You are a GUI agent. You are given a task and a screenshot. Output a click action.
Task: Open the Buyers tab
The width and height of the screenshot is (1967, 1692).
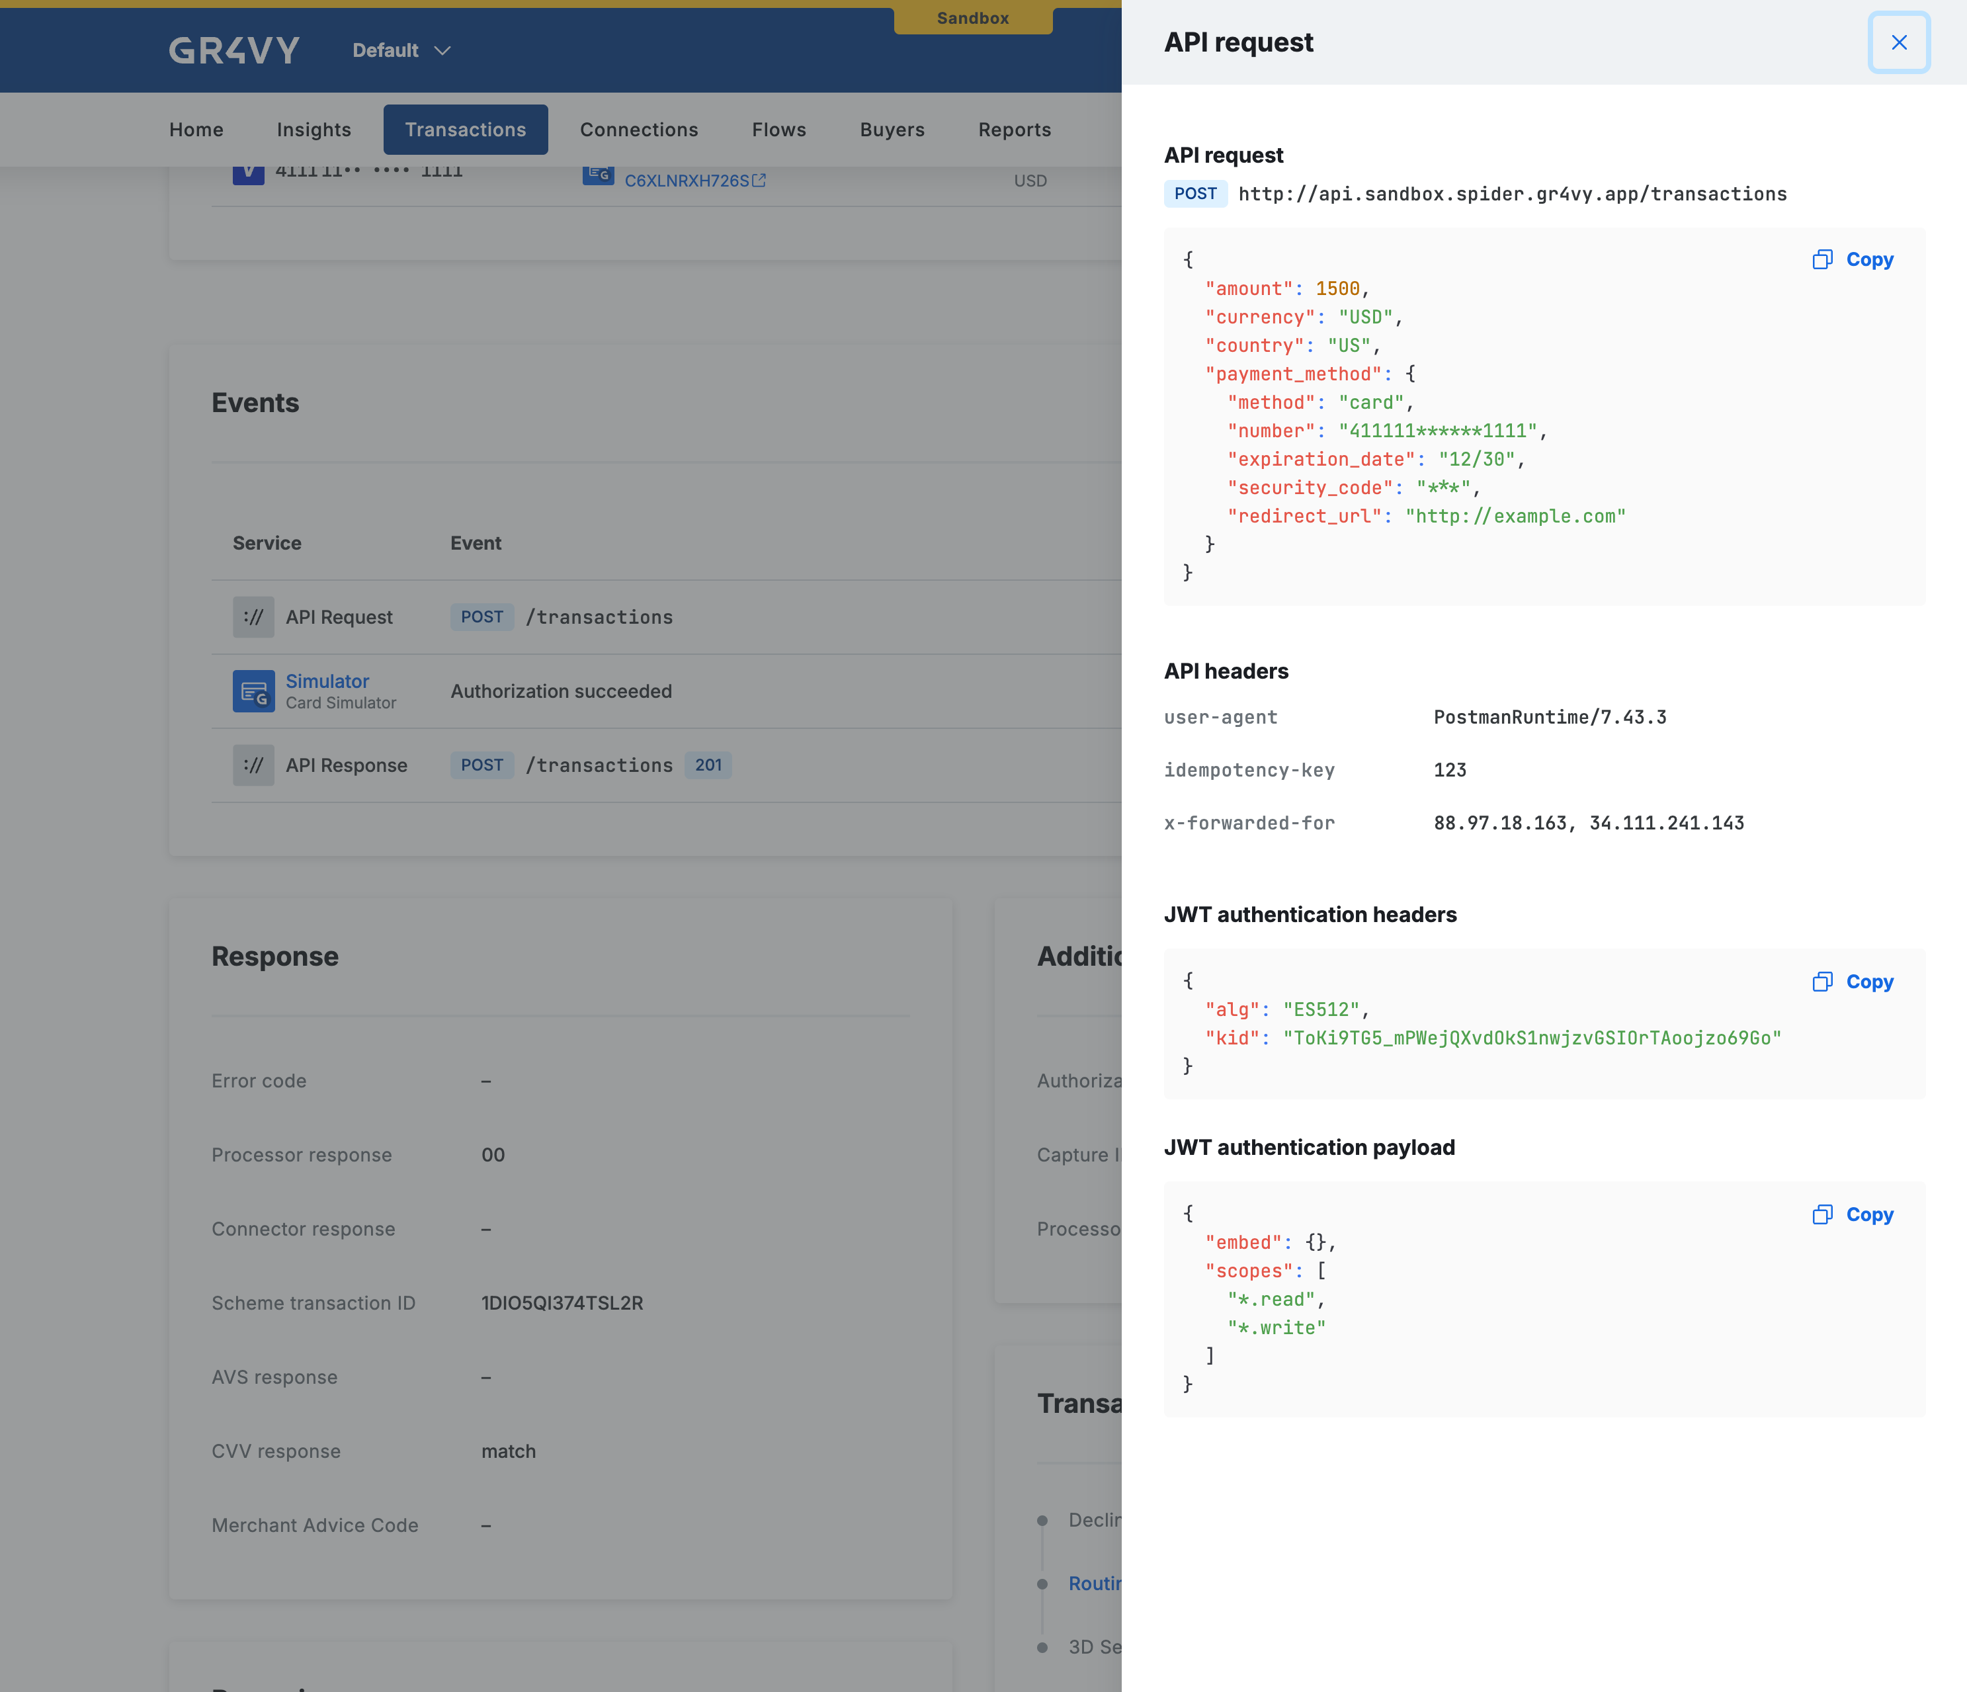pyautogui.click(x=892, y=129)
